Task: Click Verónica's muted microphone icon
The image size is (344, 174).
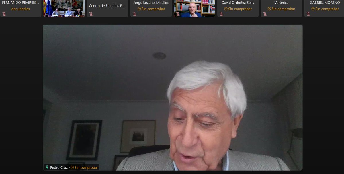Action: [265, 13]
